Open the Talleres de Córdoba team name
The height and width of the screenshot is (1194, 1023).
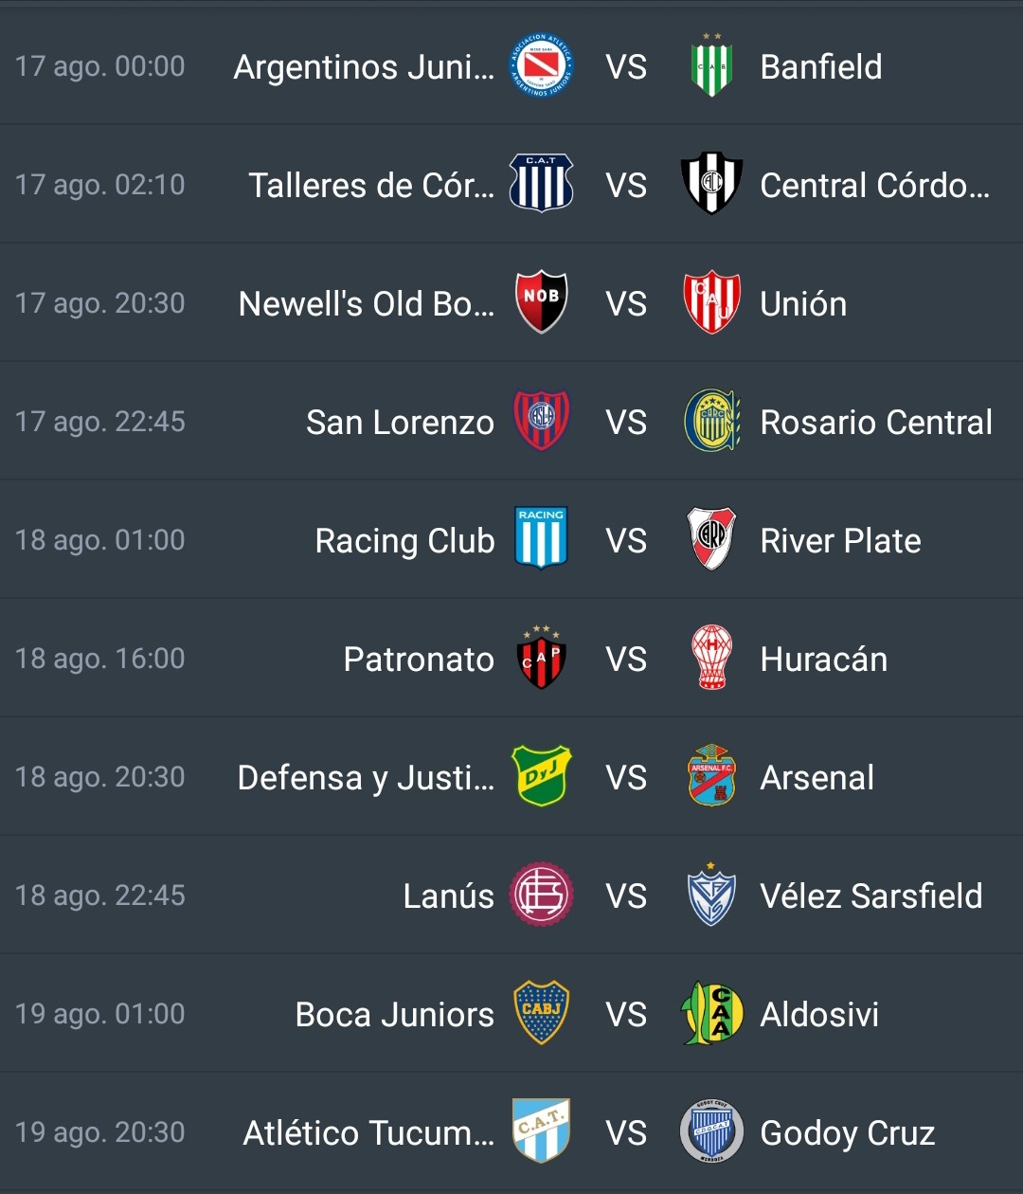point(371,185)
